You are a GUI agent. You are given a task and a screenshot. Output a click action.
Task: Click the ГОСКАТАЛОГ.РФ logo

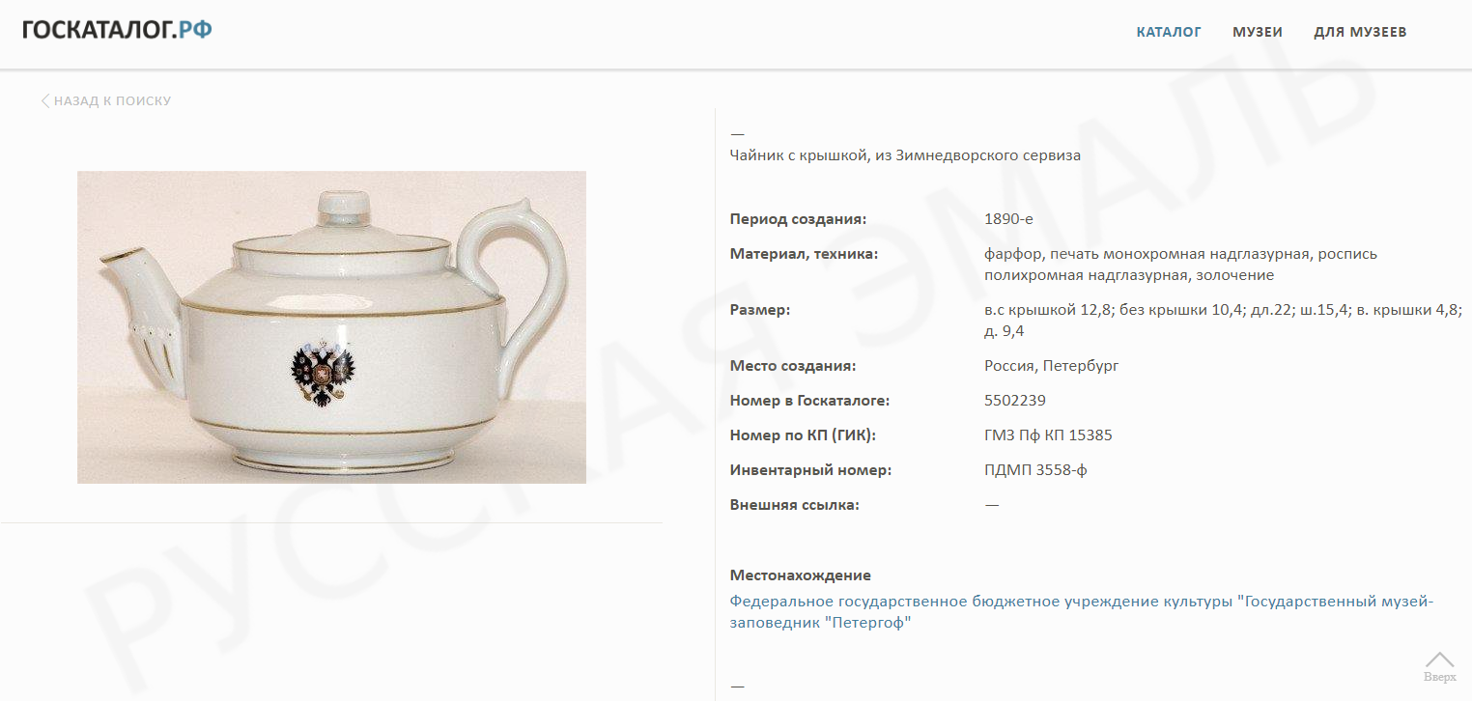pos(117,30)
